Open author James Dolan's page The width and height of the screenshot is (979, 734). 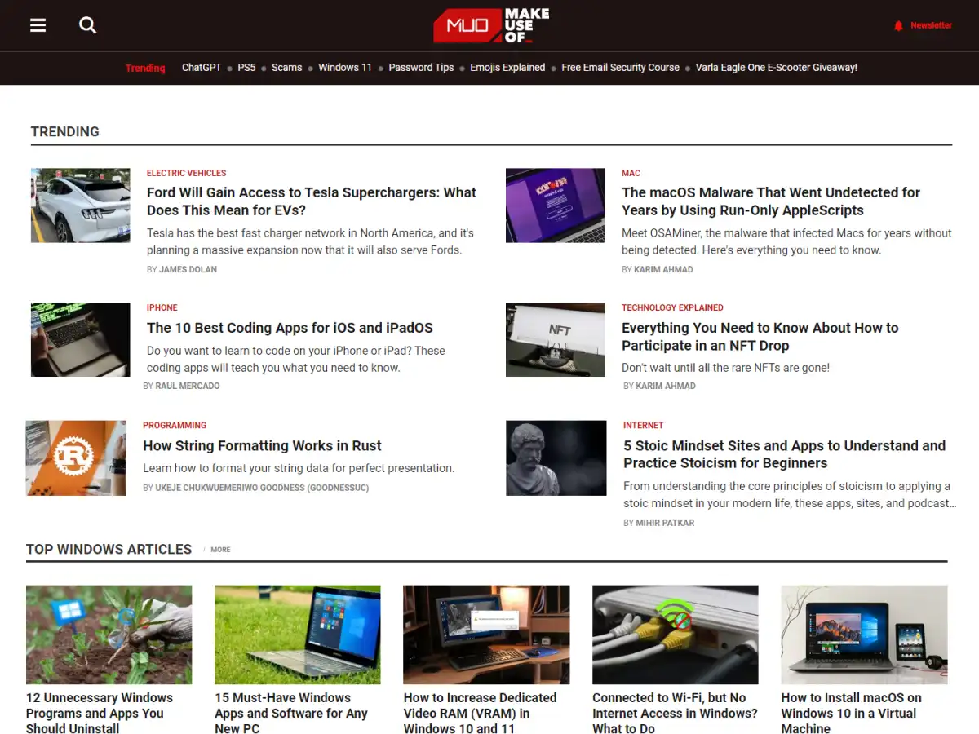coord(188,269)
